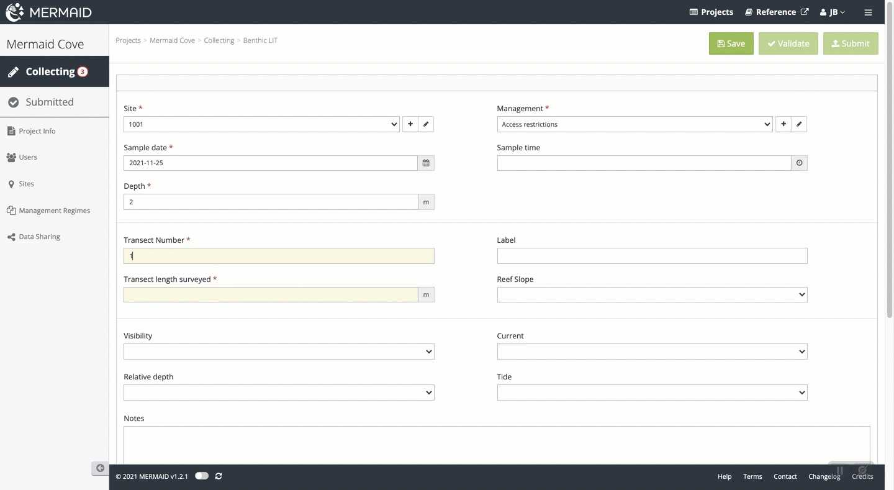Click the add new site plus icon
Image resolution: width=894 pixels, height=490 pixels.
click(410, 124)
